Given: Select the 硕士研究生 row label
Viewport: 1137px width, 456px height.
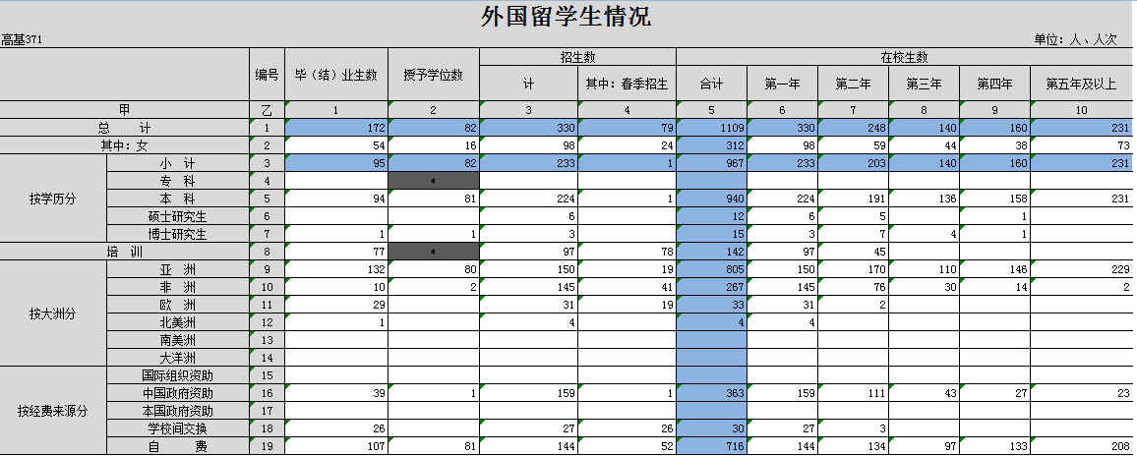Looking at the screenshot, I should (x=177, y=216).
